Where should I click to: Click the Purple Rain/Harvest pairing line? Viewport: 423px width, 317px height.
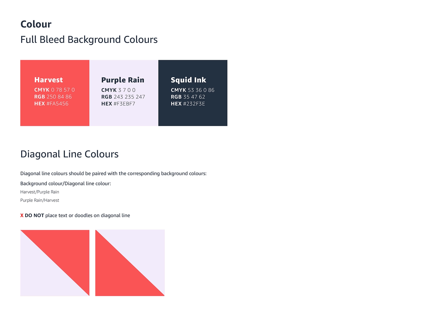40,200
